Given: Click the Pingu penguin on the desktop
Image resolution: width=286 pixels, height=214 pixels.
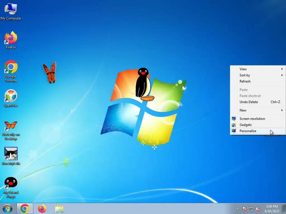Looking at the screenshot, I should pyautogui.click(x=145, y=84).
